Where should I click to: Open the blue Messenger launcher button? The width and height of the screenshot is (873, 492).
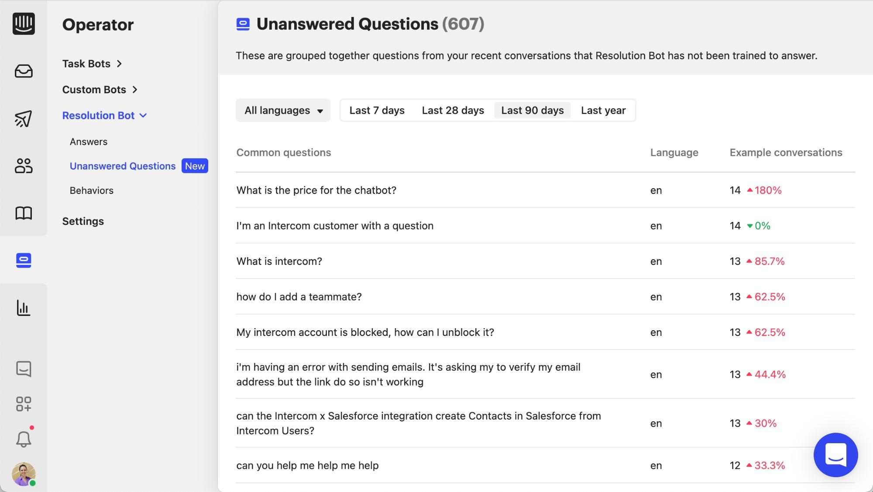click(835, 455)
